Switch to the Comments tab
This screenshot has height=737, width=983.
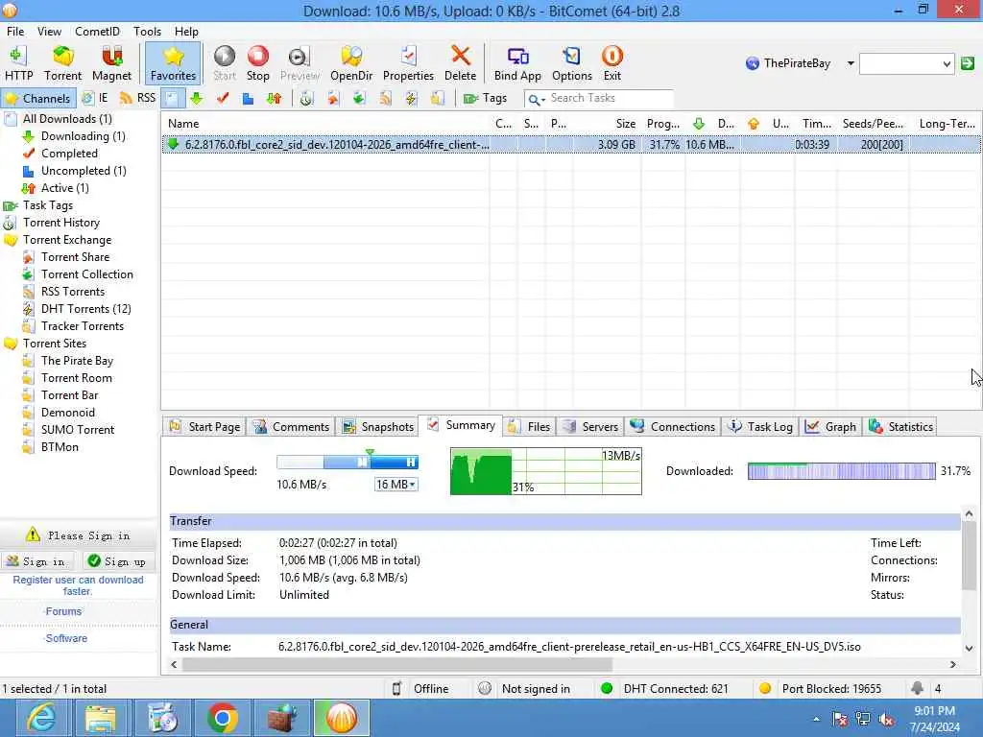point(291,427)
